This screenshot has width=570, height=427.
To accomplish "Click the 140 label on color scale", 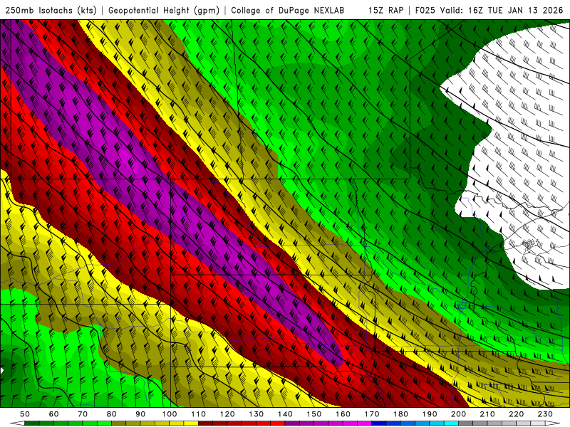I will point(285,414).
